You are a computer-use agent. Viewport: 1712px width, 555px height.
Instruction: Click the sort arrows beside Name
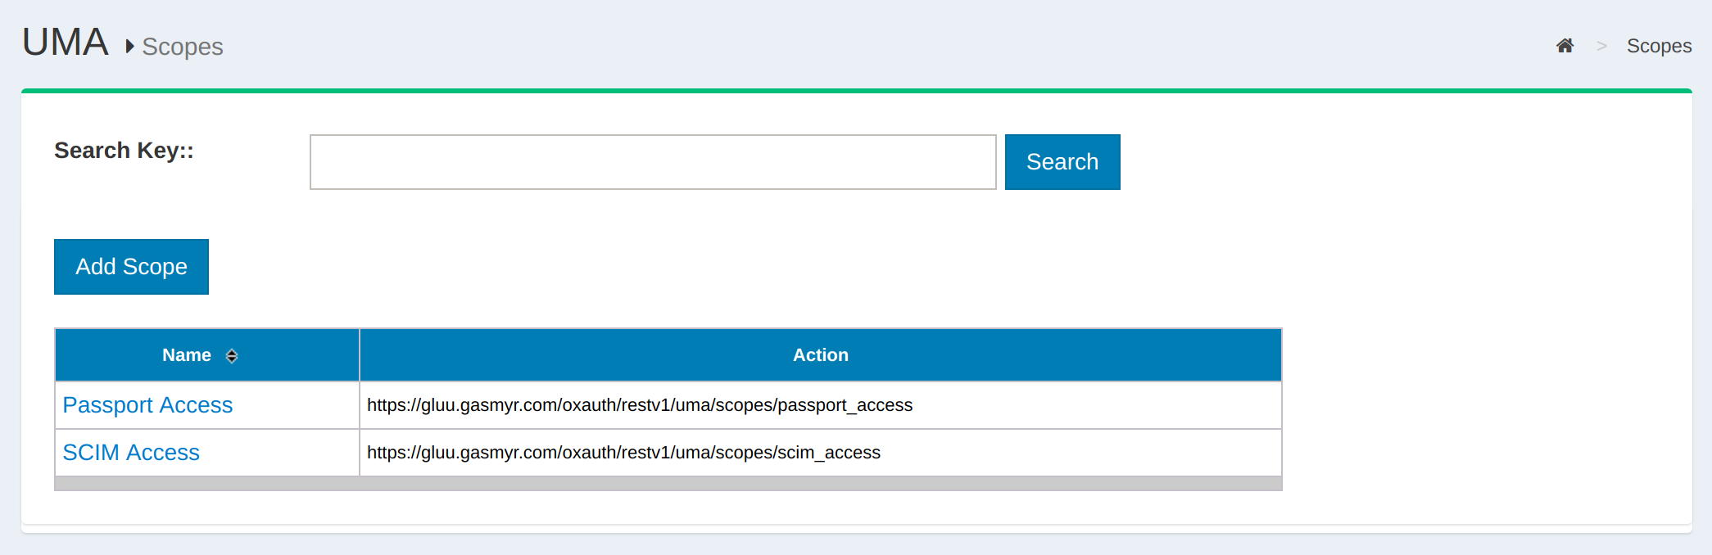(232, 356)
